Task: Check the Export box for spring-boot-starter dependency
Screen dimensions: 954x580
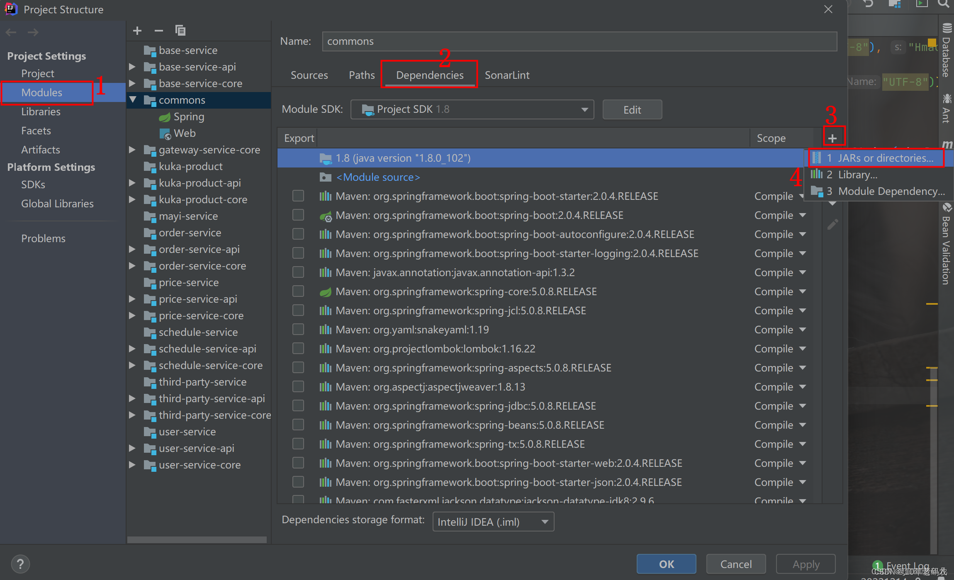Action: tap(298, 195)
